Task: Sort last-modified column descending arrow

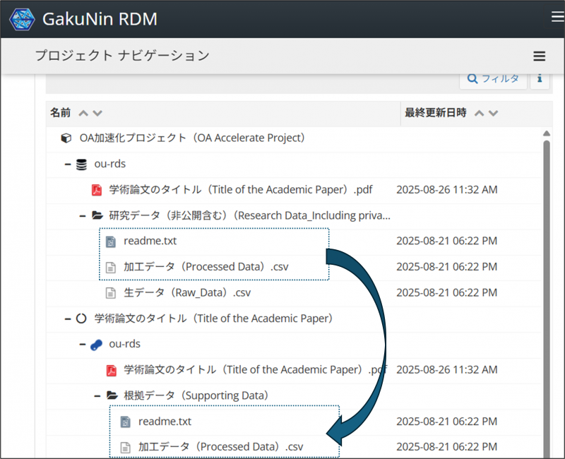Action: click(493, 113)
